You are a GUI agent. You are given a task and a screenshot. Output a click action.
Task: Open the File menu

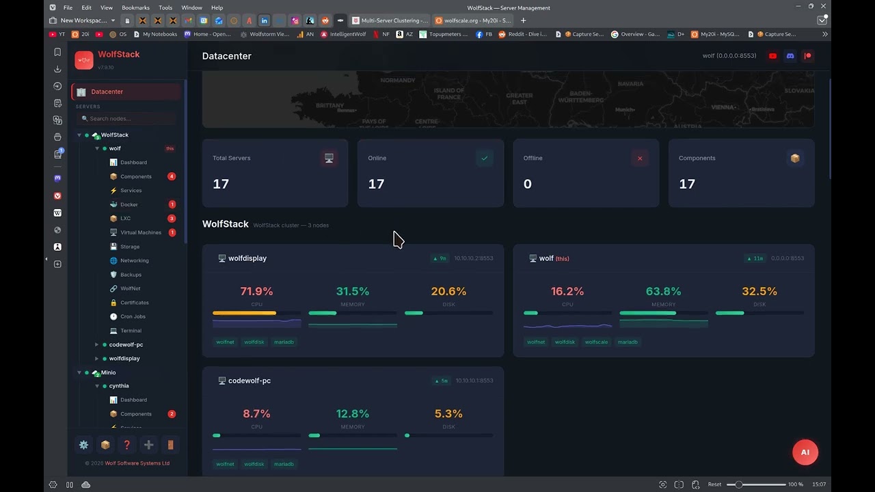(68, 8)
